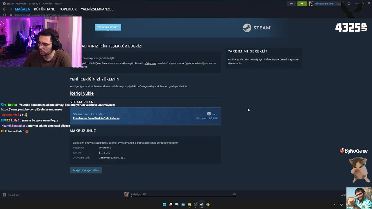The height and width of the screenshot is (209, 372).
Task: Open the Görünüm menu
Action: (21, 4)
